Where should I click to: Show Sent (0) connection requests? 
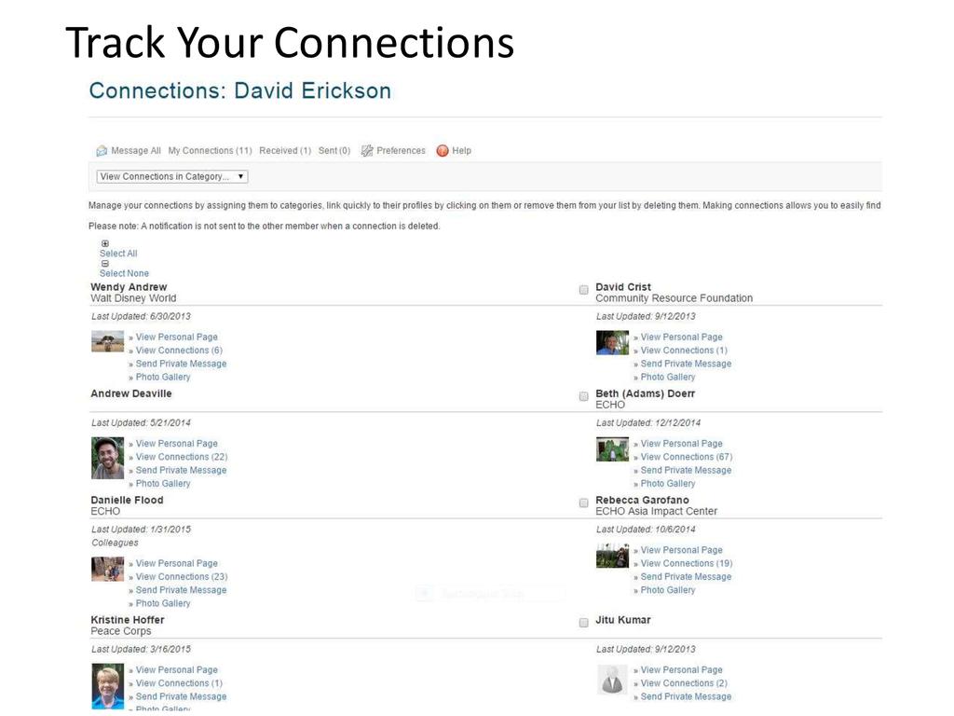click(334, 151)
